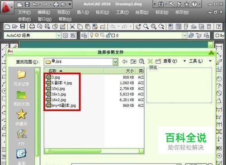
Task: Open Plot Preview from the toolbar
Action: click(40, 27)
